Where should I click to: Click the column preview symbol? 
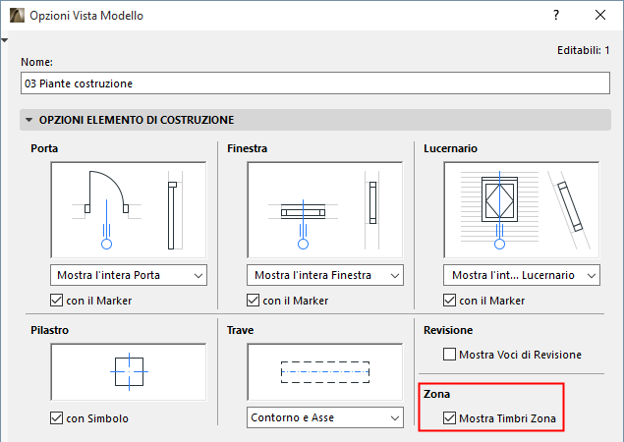(128, 374)
